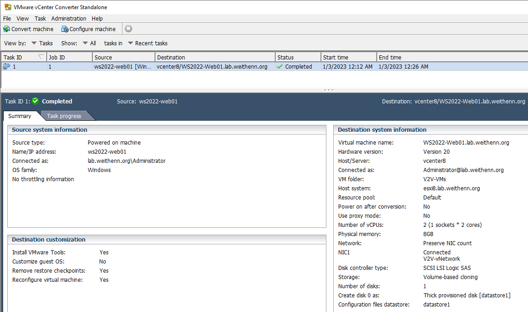Image resolution: width=528 pixels, height=312 pixels.
Task: Click the Task ID sort arrow indicator
Action: tap(41, 57)
